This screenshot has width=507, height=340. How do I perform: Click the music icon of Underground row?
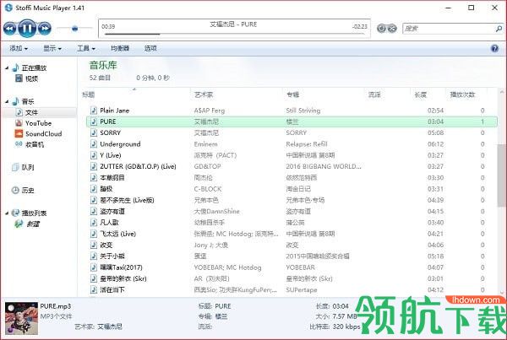click(94, 144)
